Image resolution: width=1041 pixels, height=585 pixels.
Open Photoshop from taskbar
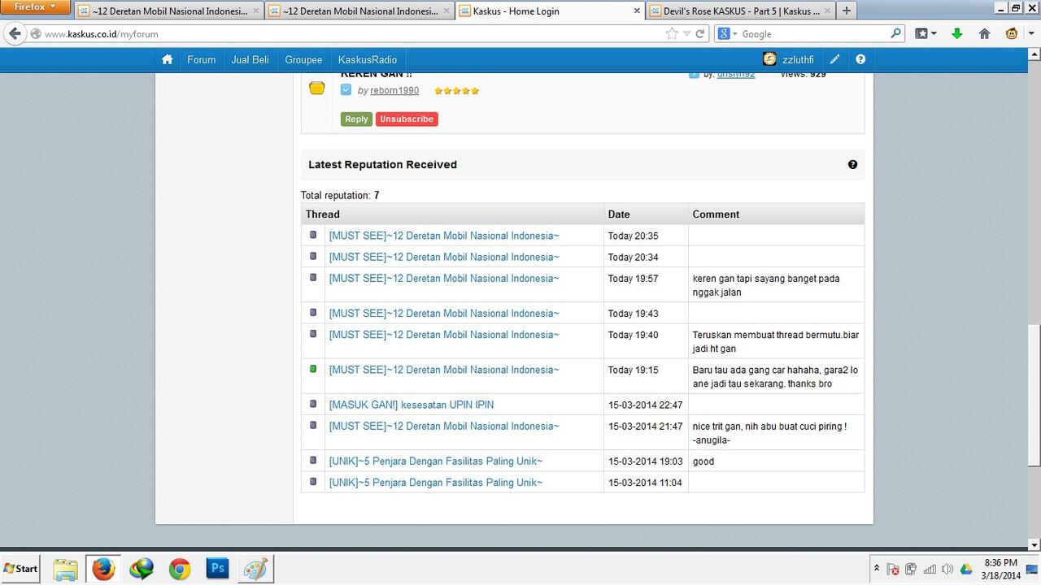point(218,569)
